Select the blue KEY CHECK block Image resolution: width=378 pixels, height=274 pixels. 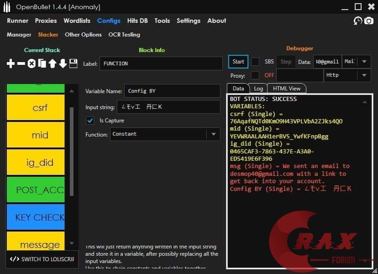(36, 217)
